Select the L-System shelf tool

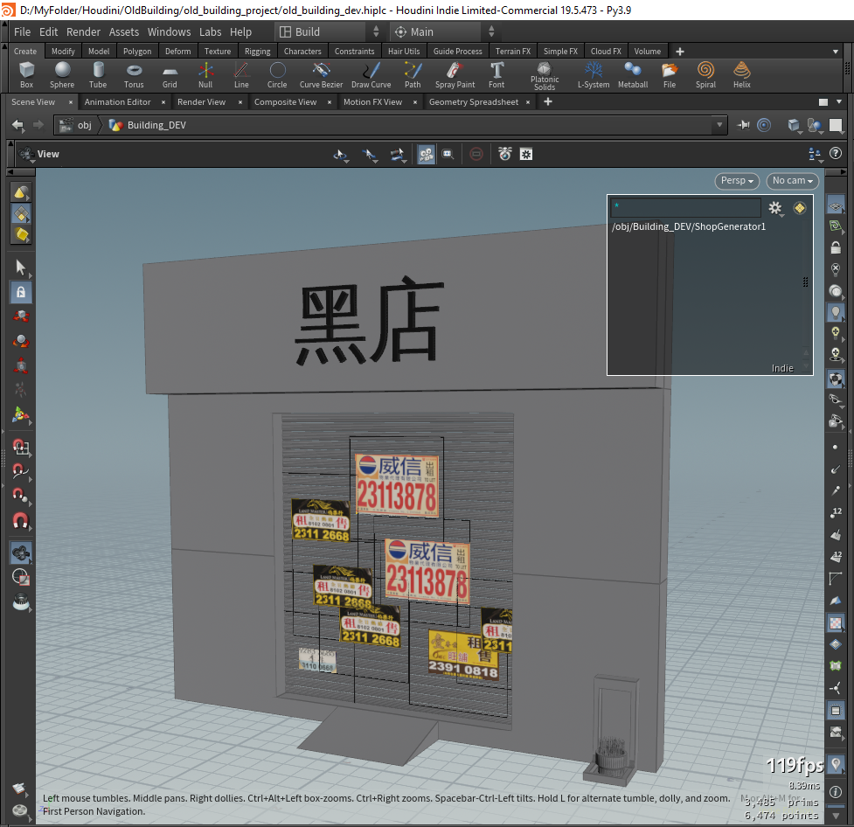coord(594,73)
